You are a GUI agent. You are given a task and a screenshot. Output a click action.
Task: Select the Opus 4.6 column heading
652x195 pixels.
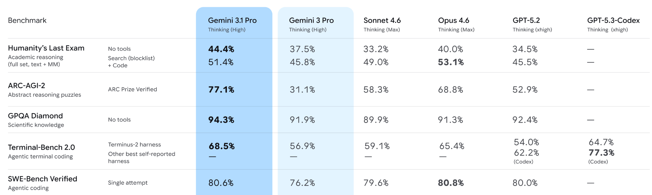point(453,20)
